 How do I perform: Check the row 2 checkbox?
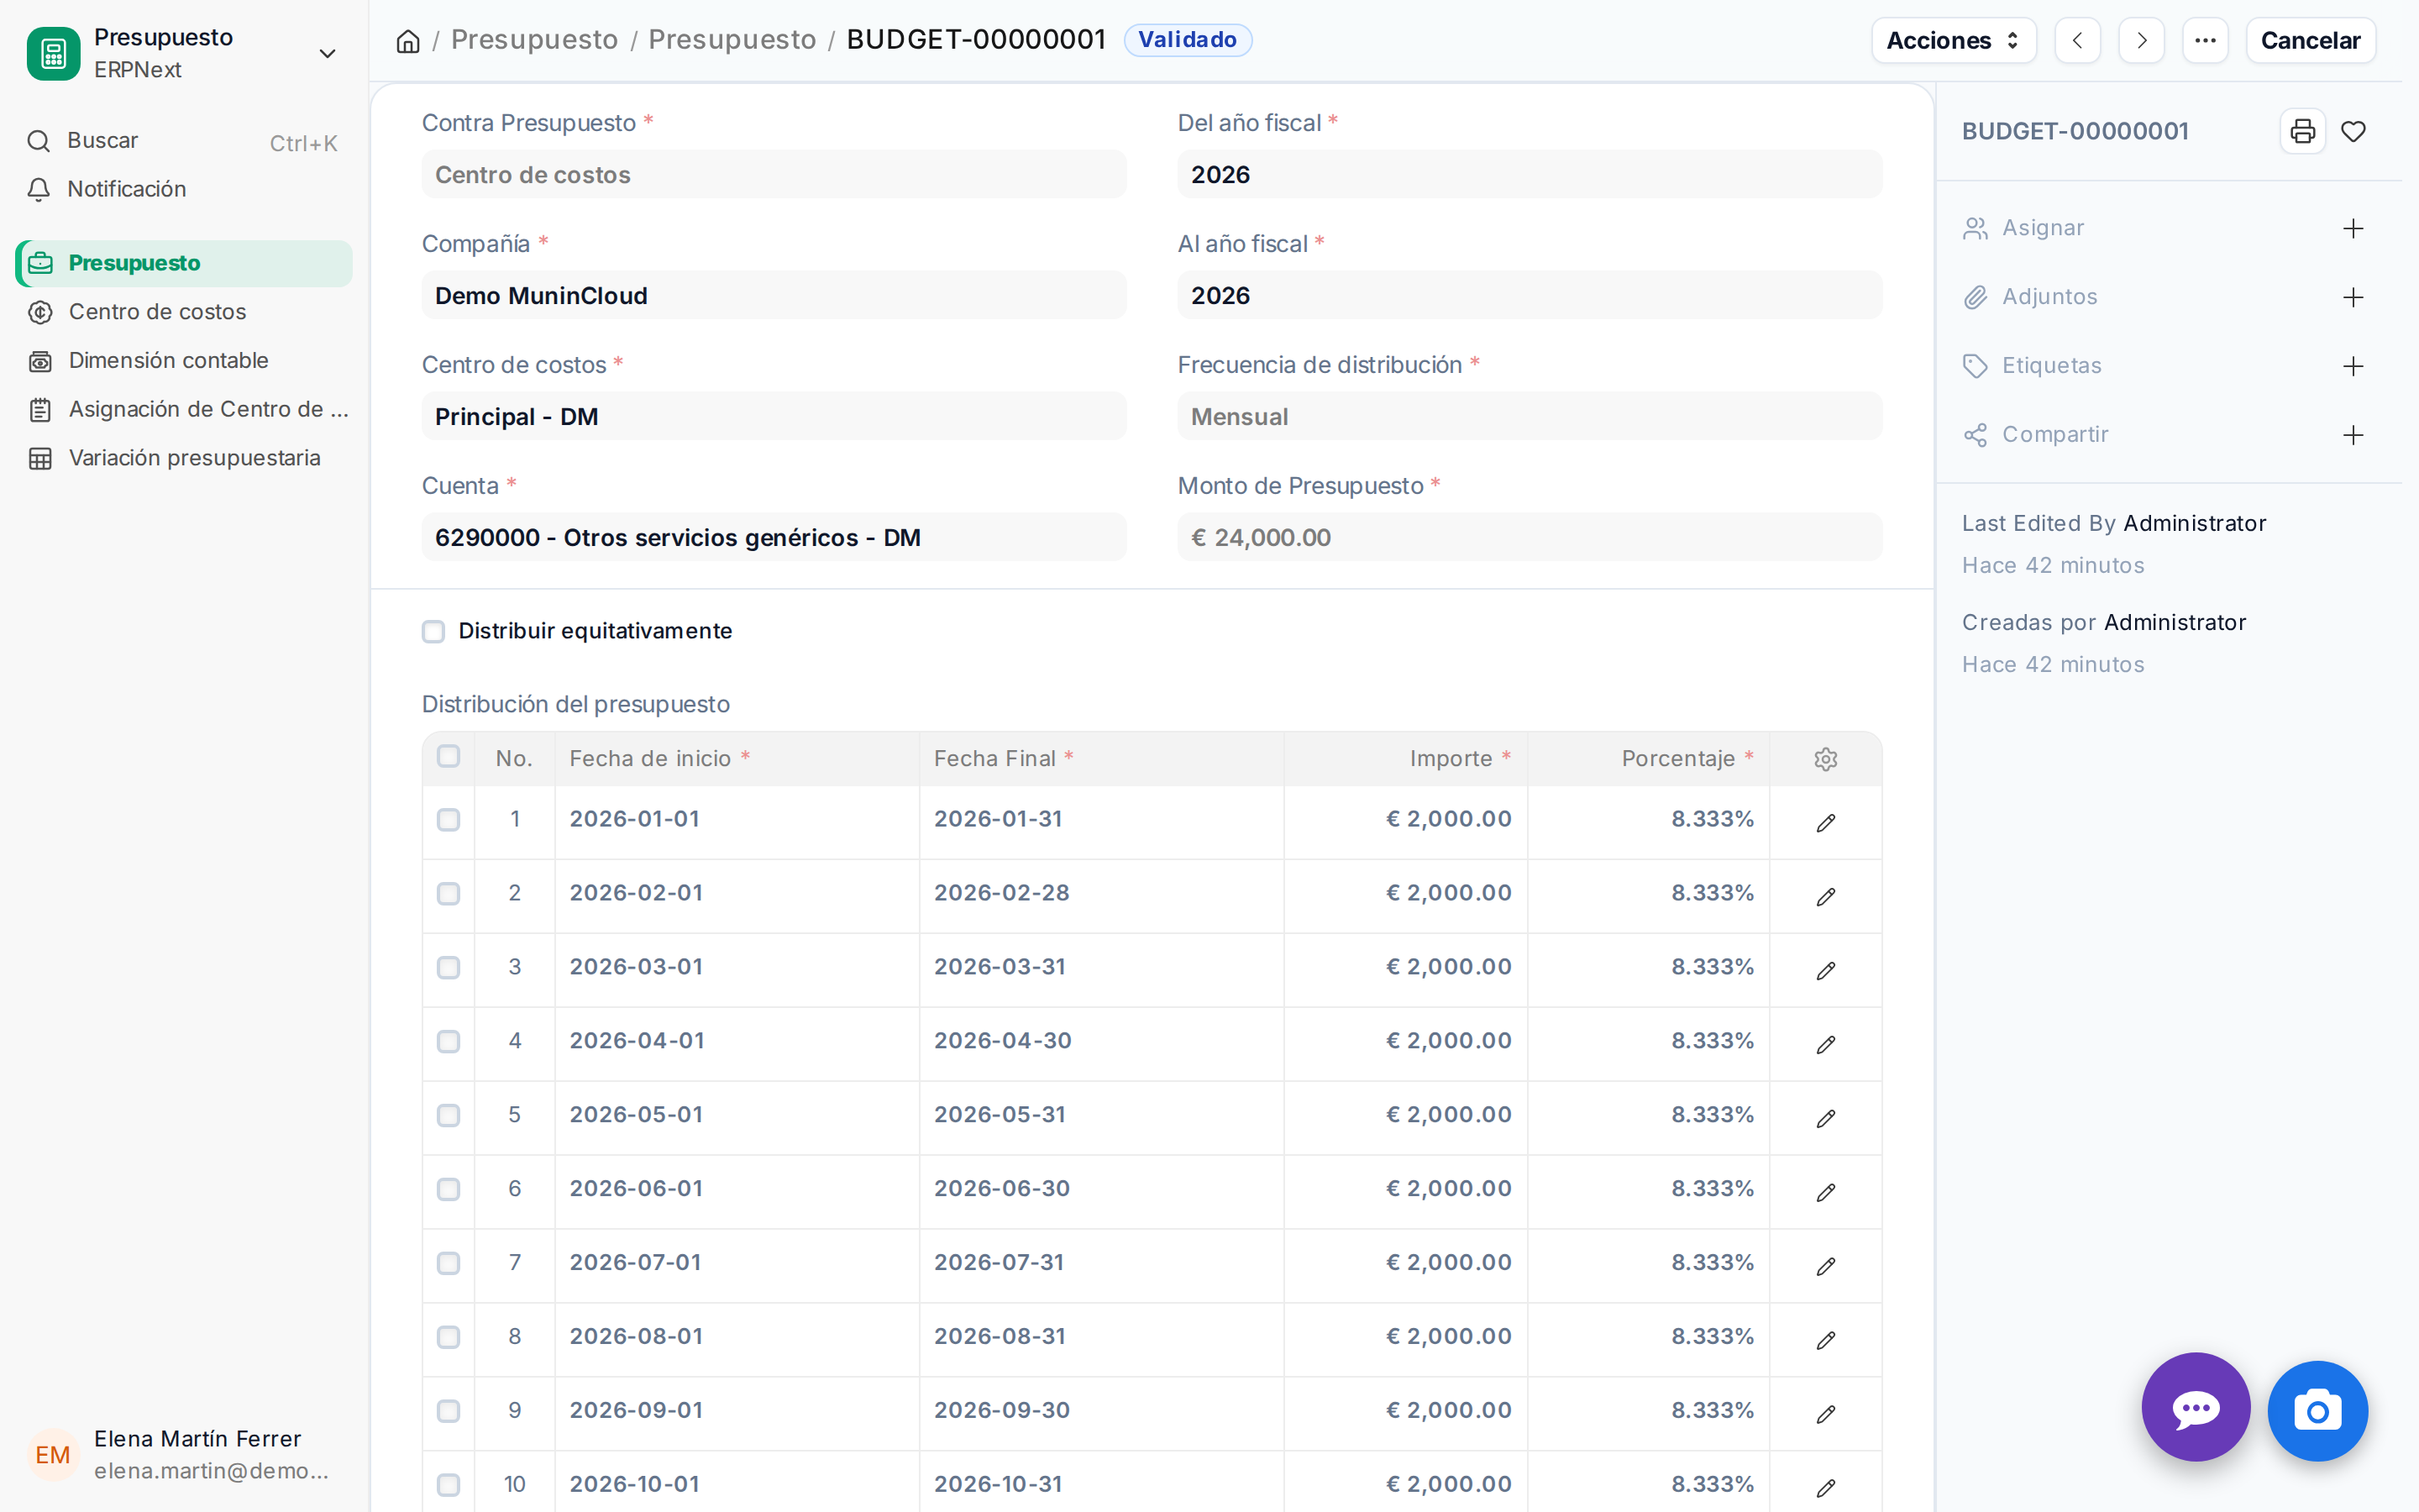pos(449,893)
